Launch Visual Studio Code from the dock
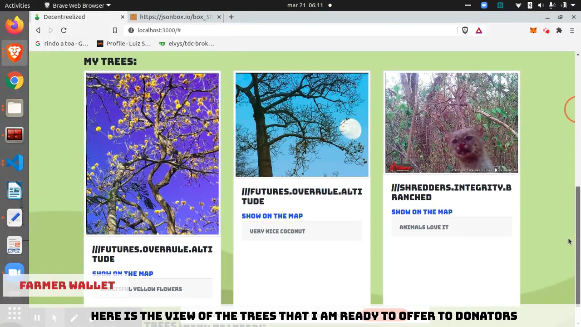Screen dimensions: 581x327 coord(15,163)
